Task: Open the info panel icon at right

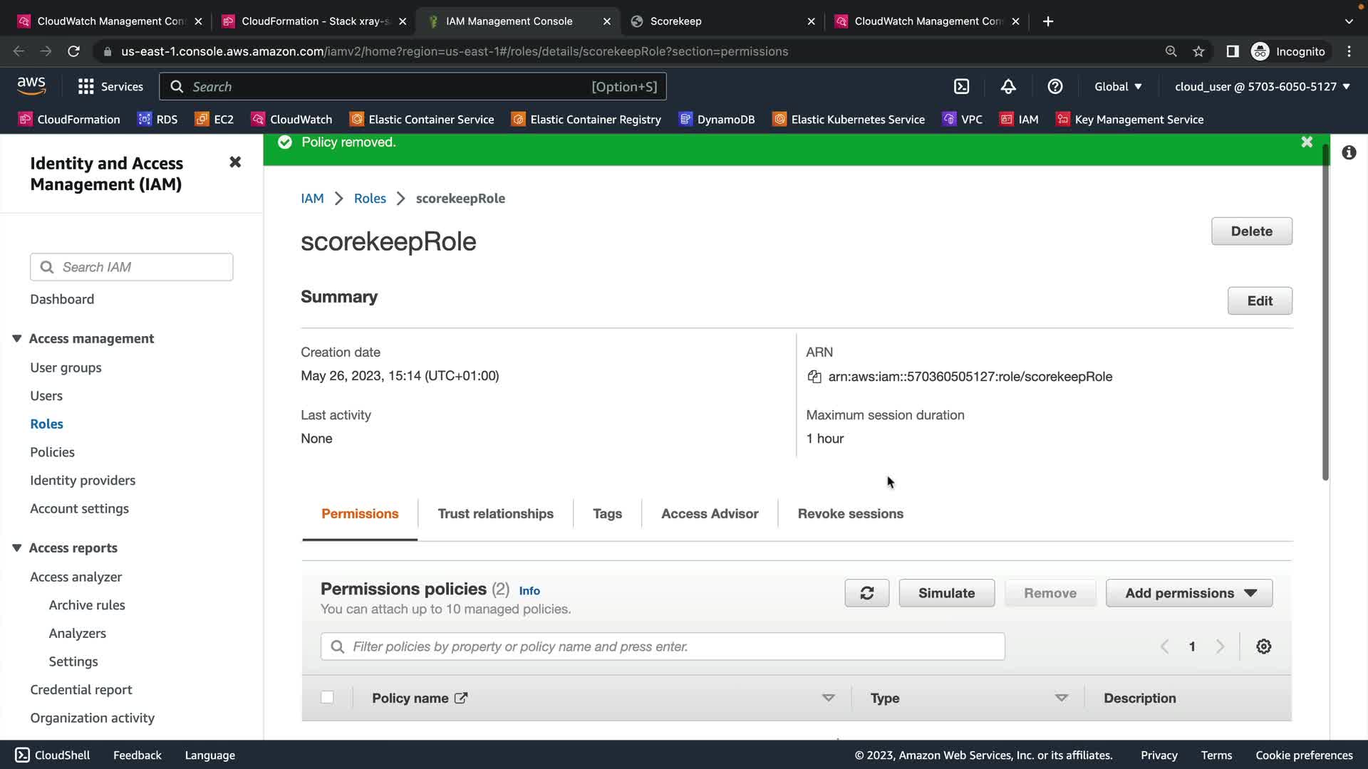Action: (1349, 153)
